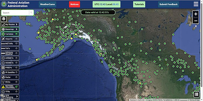Click the search magnifier icon
The width and height of the screenshot is (203, 101).
[x=31, y=13]
